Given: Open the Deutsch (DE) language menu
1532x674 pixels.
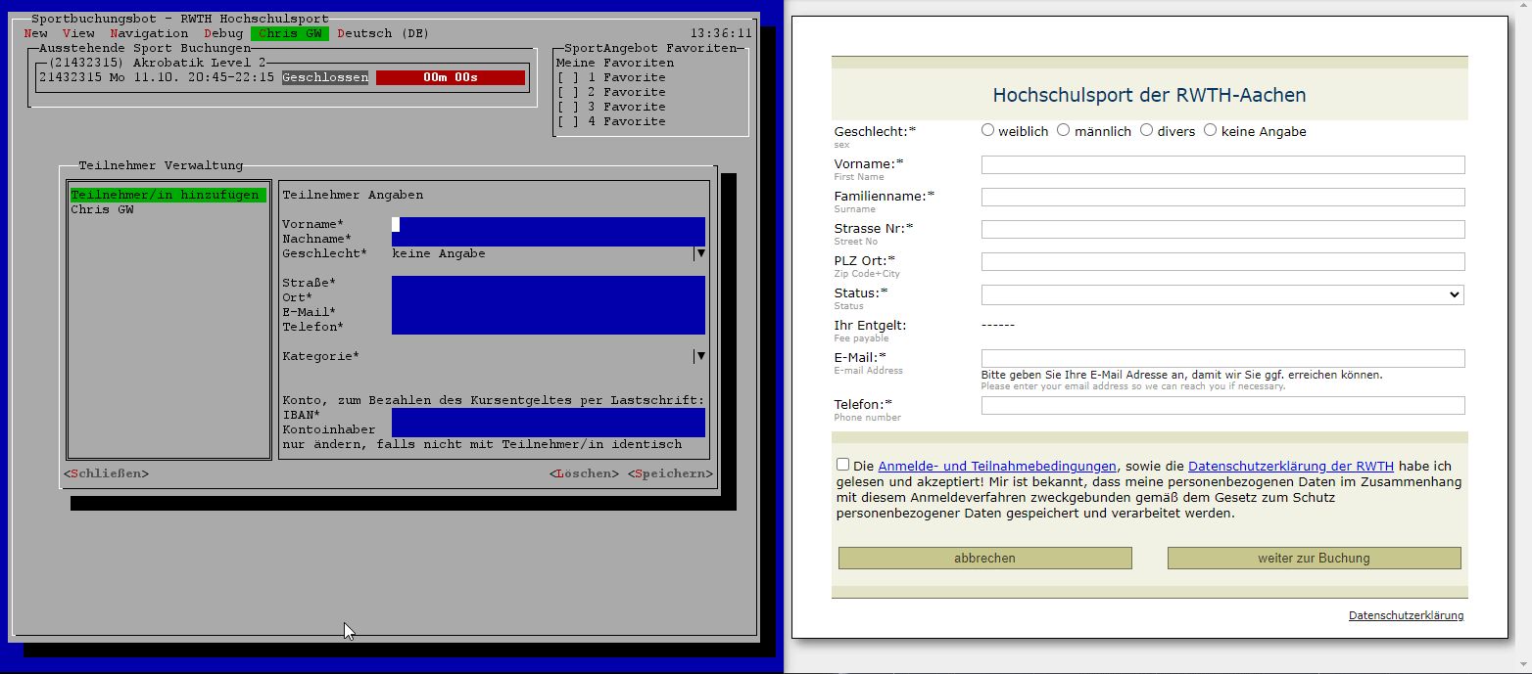Looking at the screenshot, I should tap(384, 33).
